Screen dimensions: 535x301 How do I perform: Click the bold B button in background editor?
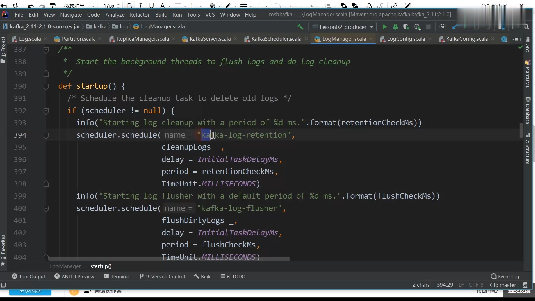pyautogui.click(x=129, y=6)
